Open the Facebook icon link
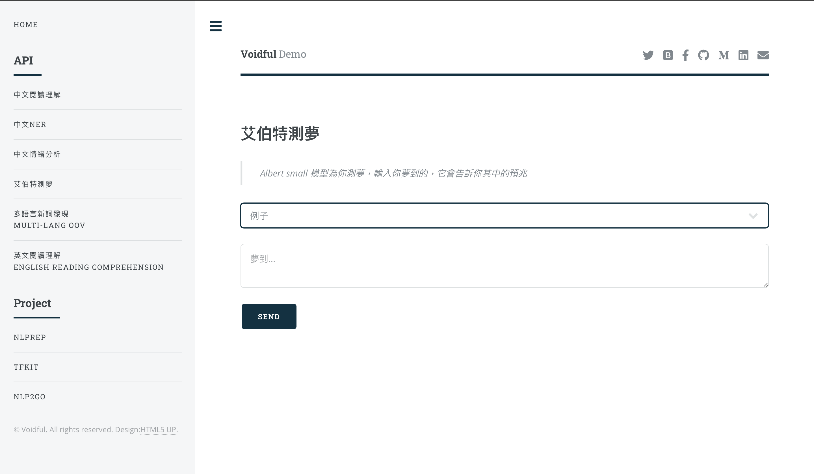 click(685, 55)
